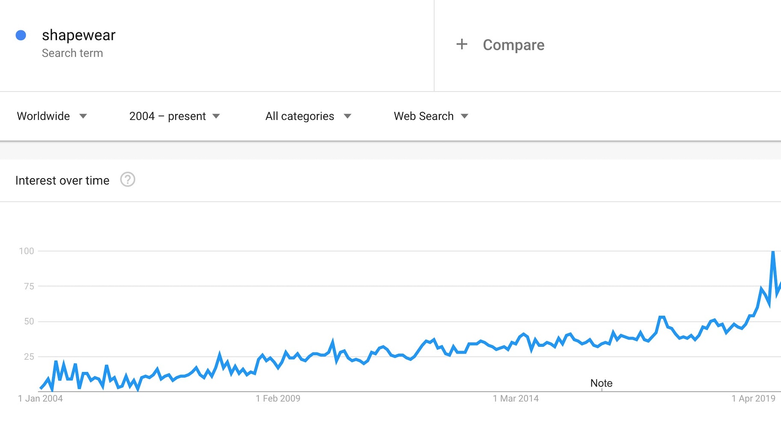Click the trend line's peak at 100
781x427 pixels.
[773, 252]
